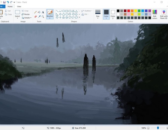Screen dimensions: 168x130
Task: Pick the yellow color swatch
Action: (x=136, y=11)
